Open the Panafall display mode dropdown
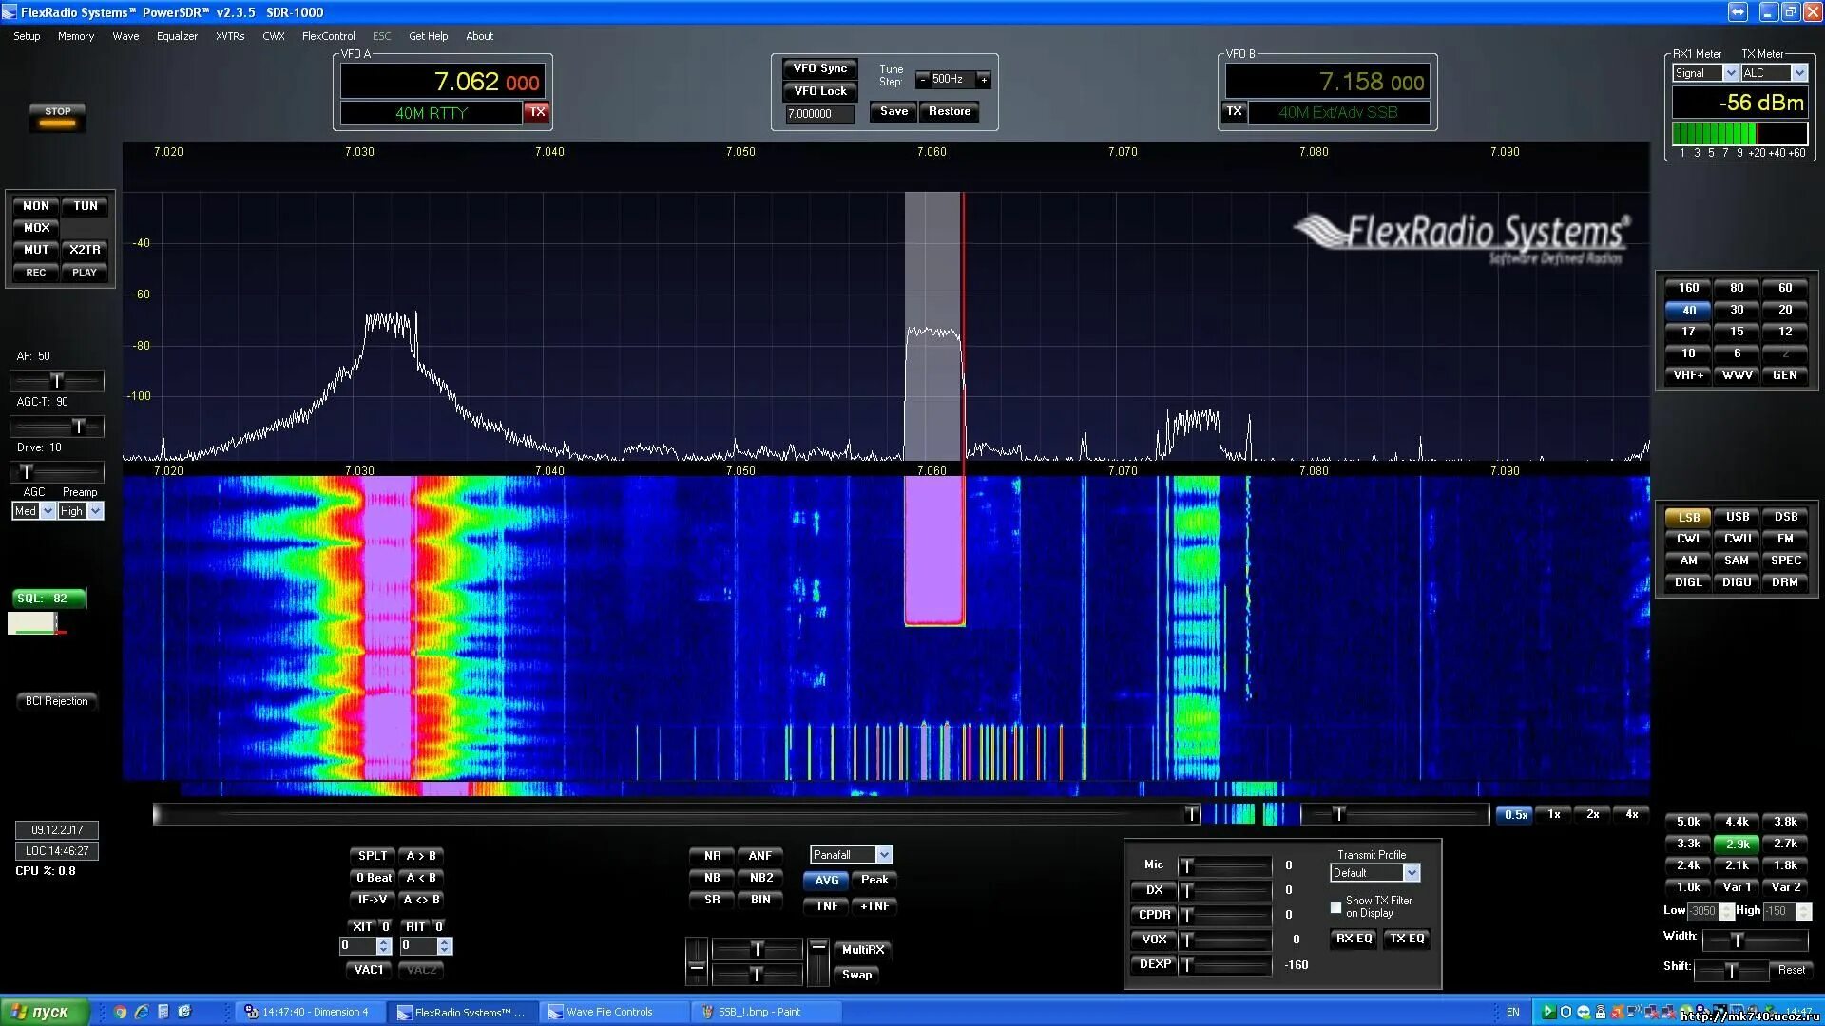1825x1026 pixels. pos(884,855)
